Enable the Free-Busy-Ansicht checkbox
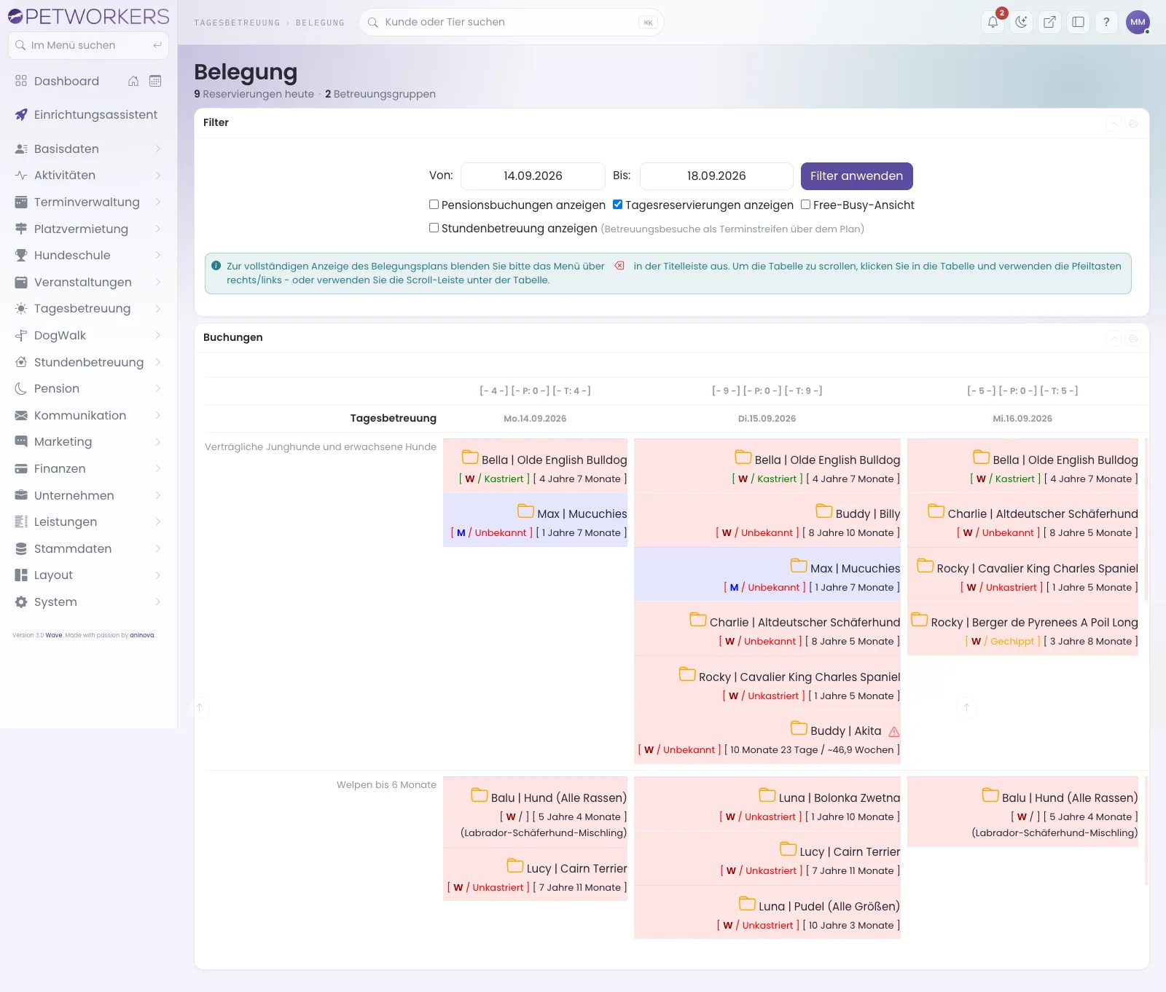Screen dimensions: 1166x992 [805, 205]
